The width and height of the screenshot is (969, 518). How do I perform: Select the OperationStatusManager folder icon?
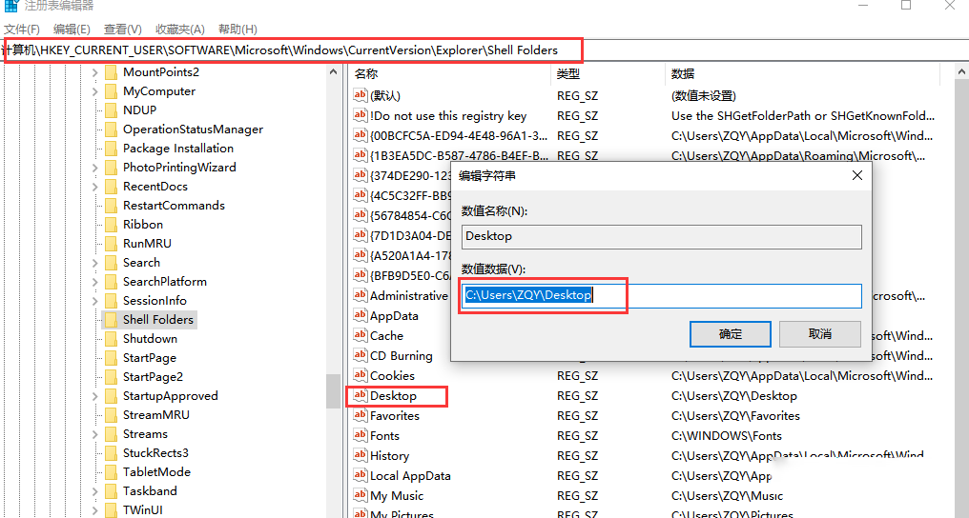(112, 129)
